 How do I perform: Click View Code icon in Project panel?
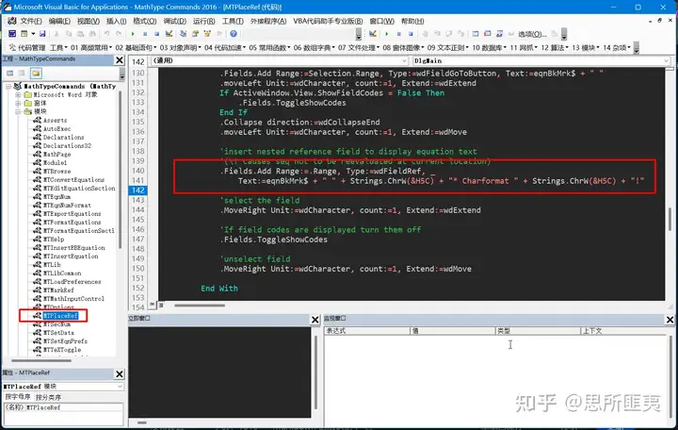pyautogui.click(x=10, y=74)
